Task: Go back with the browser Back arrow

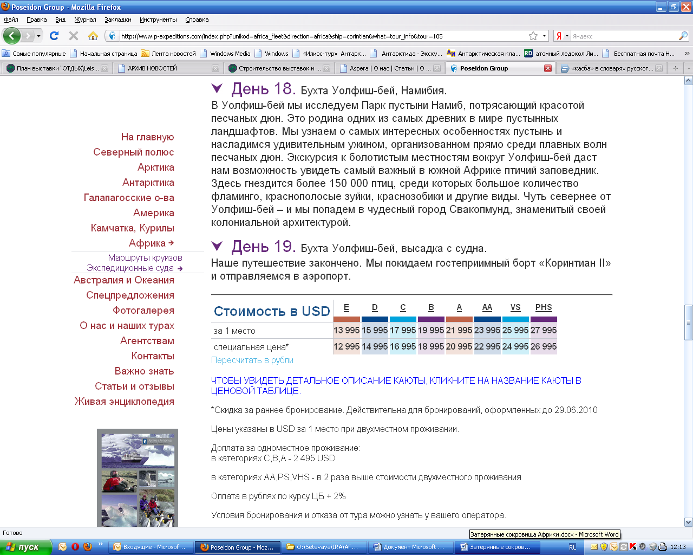Action: coord(12,36)
